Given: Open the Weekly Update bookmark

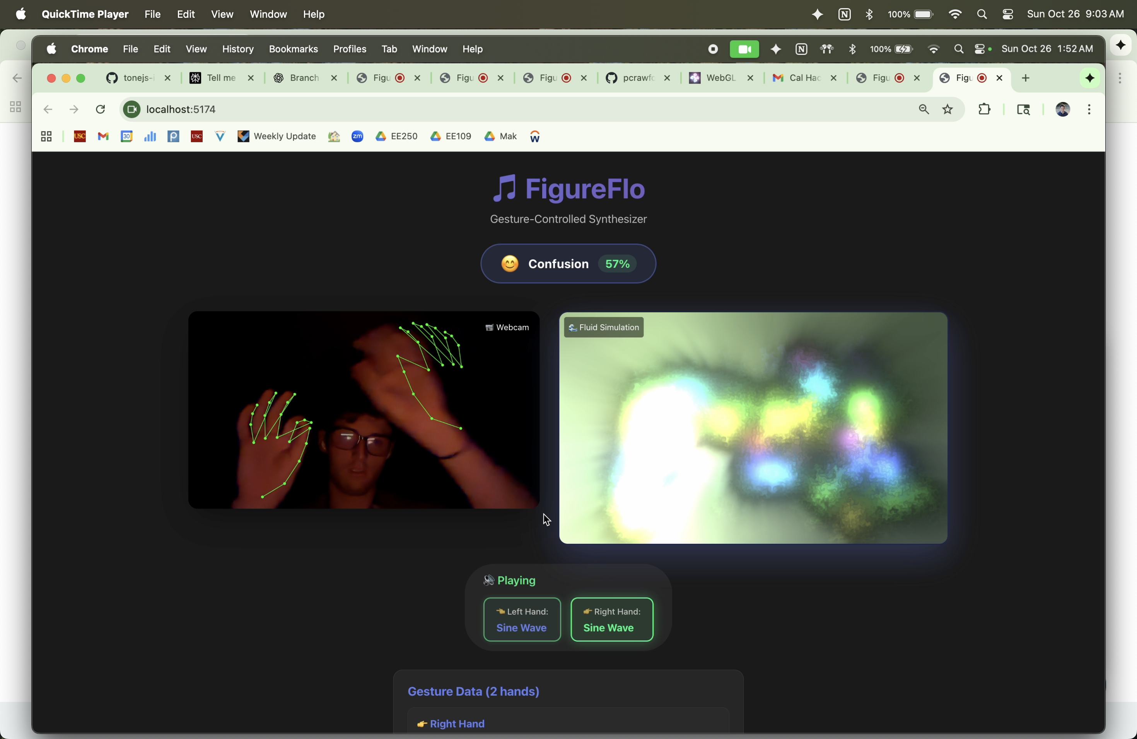Looking at the screenshot, I should coord(277,137).
